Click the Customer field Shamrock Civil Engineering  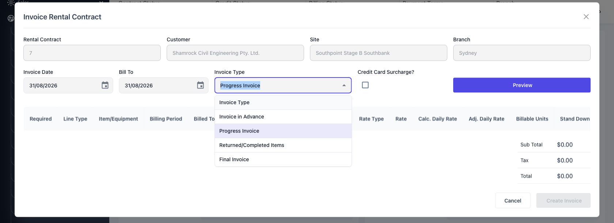point(235,53)
